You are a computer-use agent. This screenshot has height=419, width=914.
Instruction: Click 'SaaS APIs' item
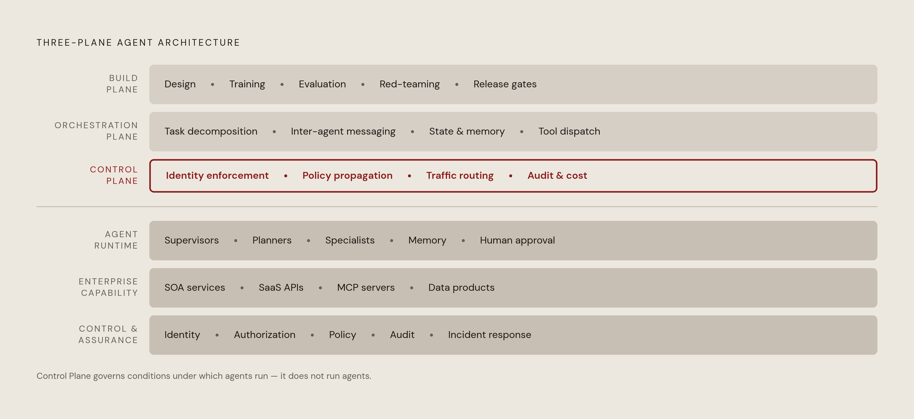click(x=281, y=287)
